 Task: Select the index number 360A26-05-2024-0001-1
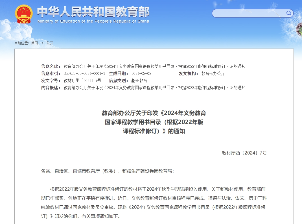pyautogui.click(x=84, y=73)
